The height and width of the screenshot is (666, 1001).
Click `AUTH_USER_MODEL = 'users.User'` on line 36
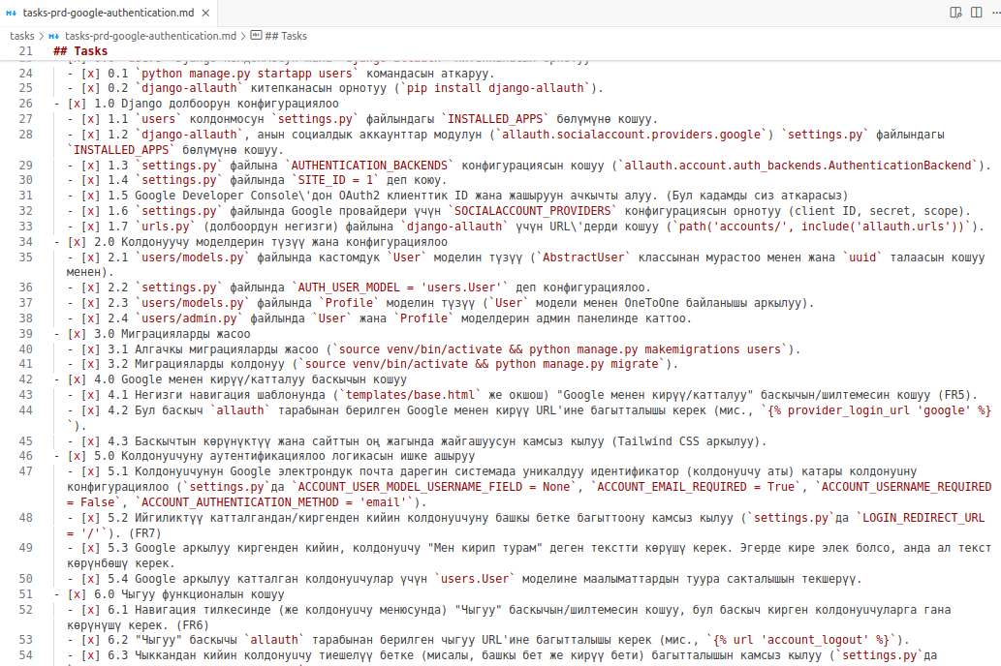(399, 288)
